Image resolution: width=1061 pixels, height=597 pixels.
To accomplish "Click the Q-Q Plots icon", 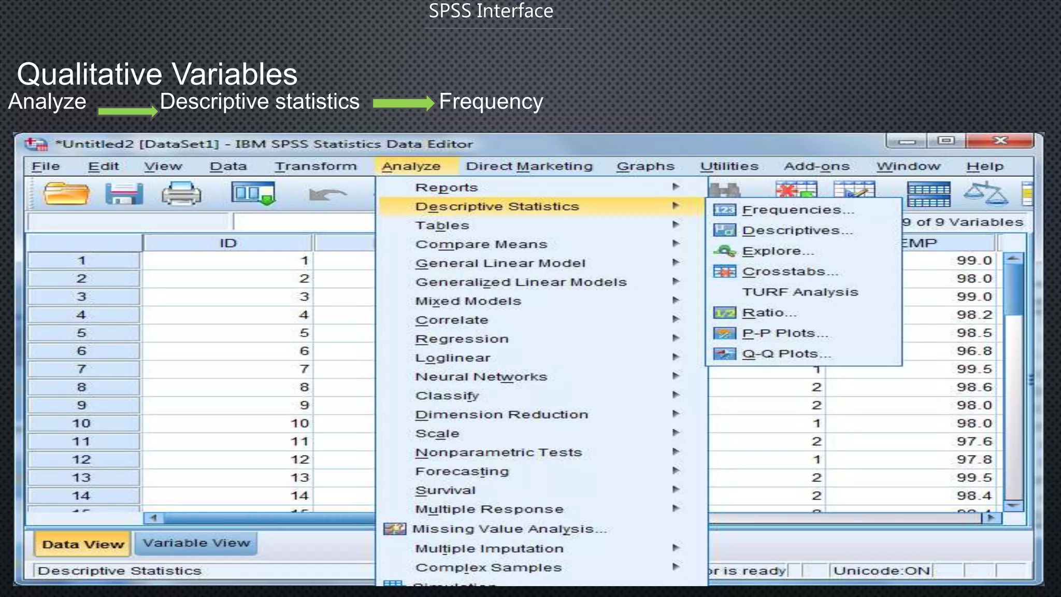I will click(724, 354).
